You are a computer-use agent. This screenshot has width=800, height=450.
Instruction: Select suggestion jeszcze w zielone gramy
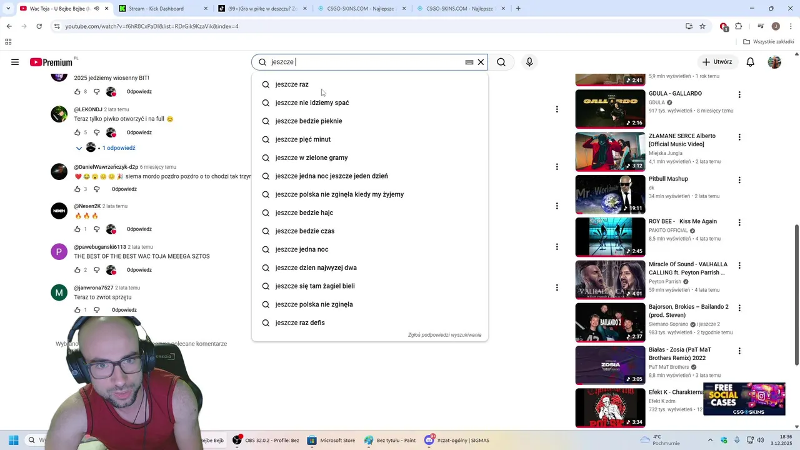369,157
